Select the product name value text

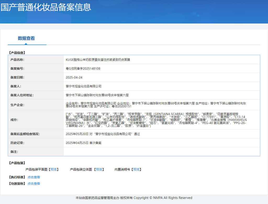click(x=98, y=60)
